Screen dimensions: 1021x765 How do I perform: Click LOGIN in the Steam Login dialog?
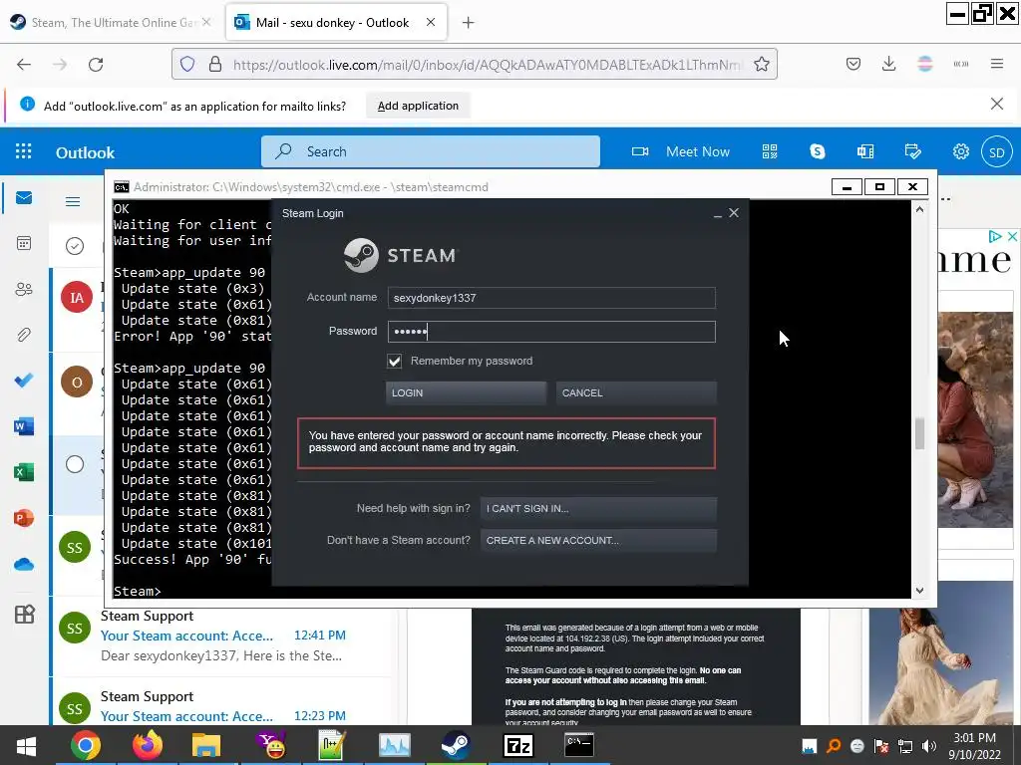[x=466, y=392]
